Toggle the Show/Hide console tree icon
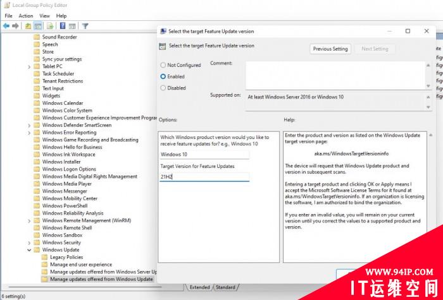 pos(37,27)
